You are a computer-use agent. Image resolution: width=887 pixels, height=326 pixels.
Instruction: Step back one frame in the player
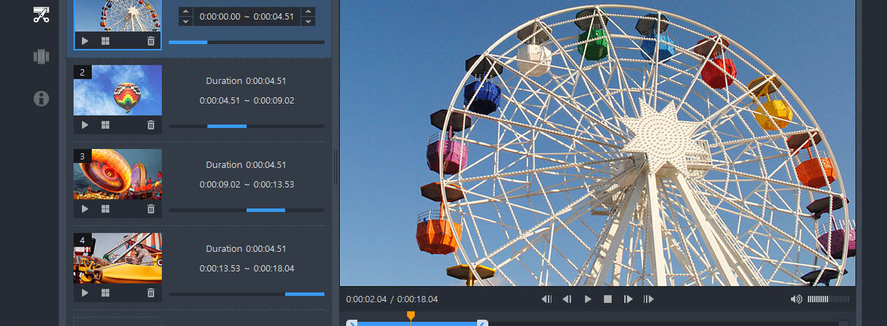pyautogui.click(x=567, y=299)
